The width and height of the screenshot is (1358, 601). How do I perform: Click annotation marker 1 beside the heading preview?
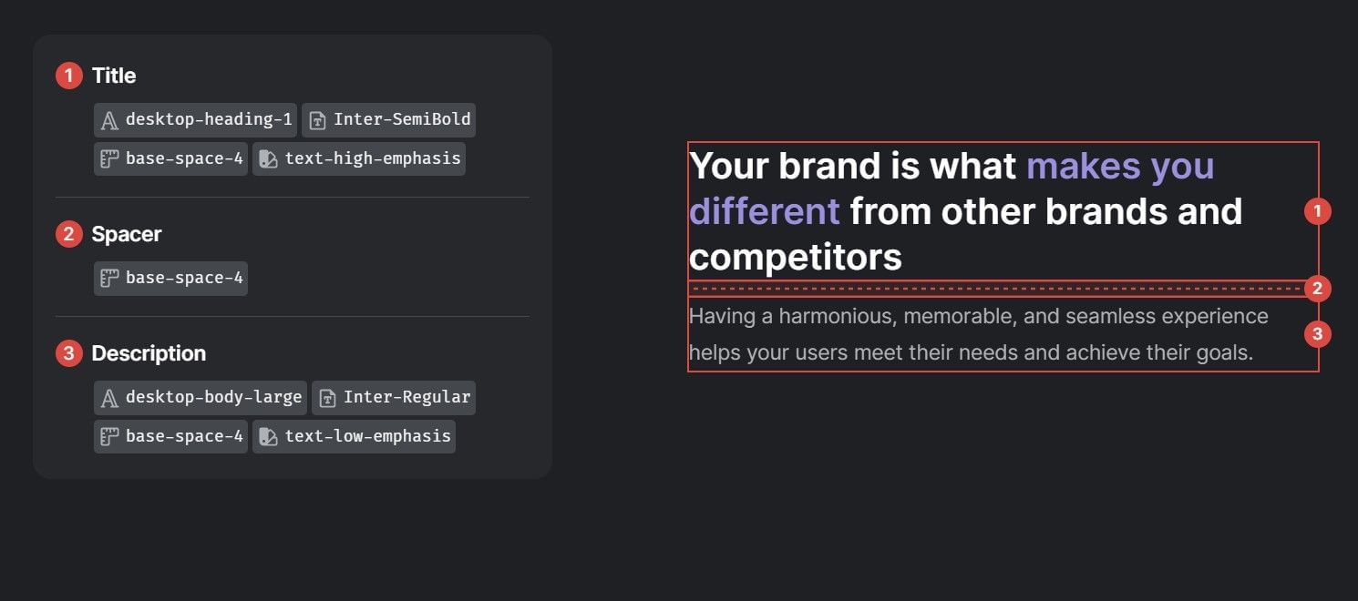1319,211
